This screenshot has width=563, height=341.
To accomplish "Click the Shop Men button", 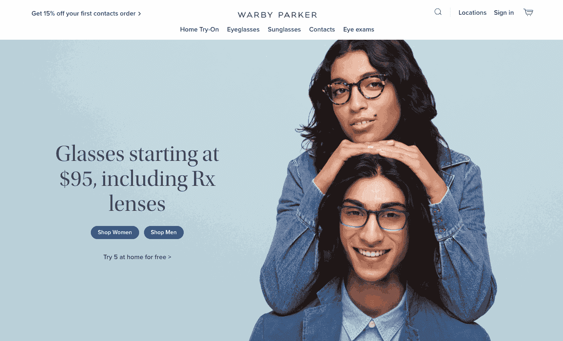I will point(164,233).
